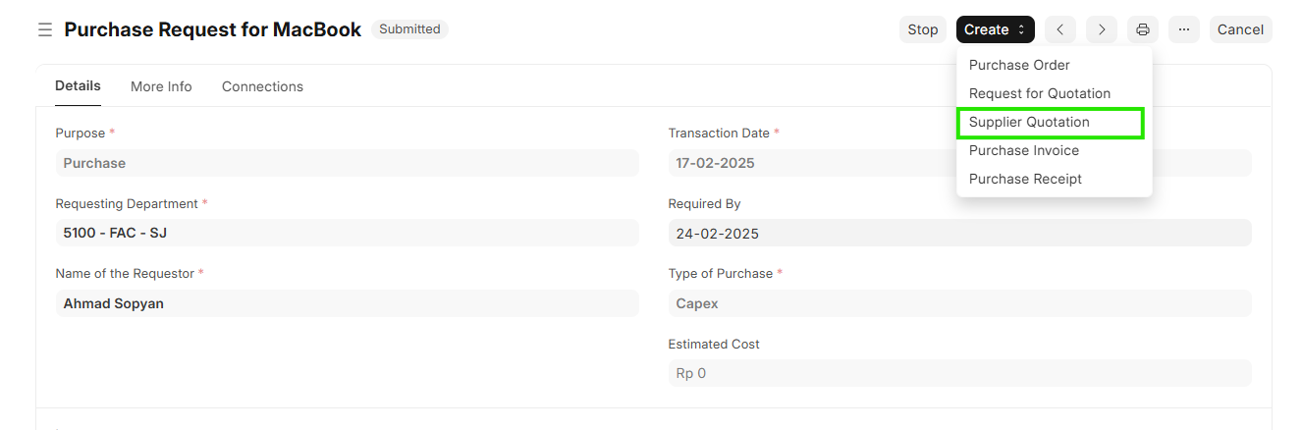Viewport: 1302px width, 430px height.
Task: Click the Submitted status badge
Action: pyautogui.click(x=409, y=29)
